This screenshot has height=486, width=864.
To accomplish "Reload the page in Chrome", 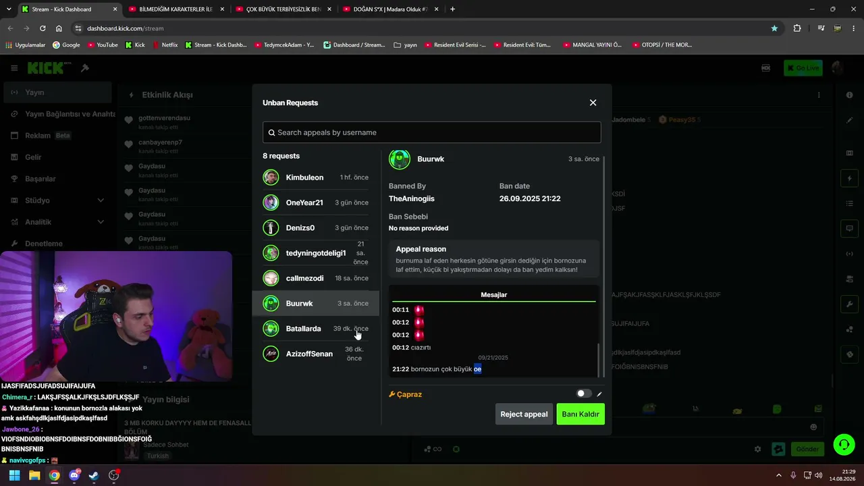I will tap(43, 28).
